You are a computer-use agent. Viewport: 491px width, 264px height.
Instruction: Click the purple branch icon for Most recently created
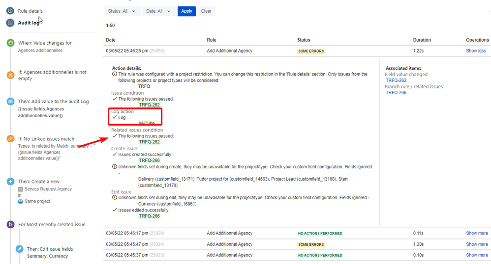[x=11, y=224]
